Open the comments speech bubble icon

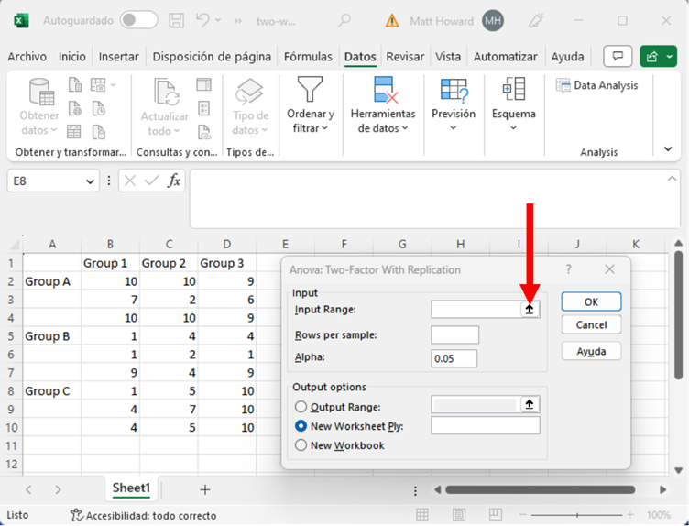point(618,57)
